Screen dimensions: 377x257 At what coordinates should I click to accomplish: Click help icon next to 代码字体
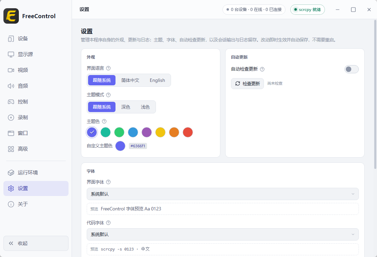pos(108,223)
